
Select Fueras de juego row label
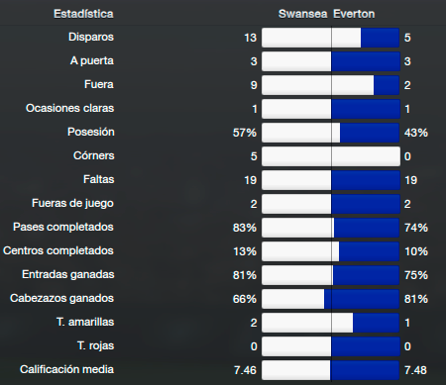point(72,203)
